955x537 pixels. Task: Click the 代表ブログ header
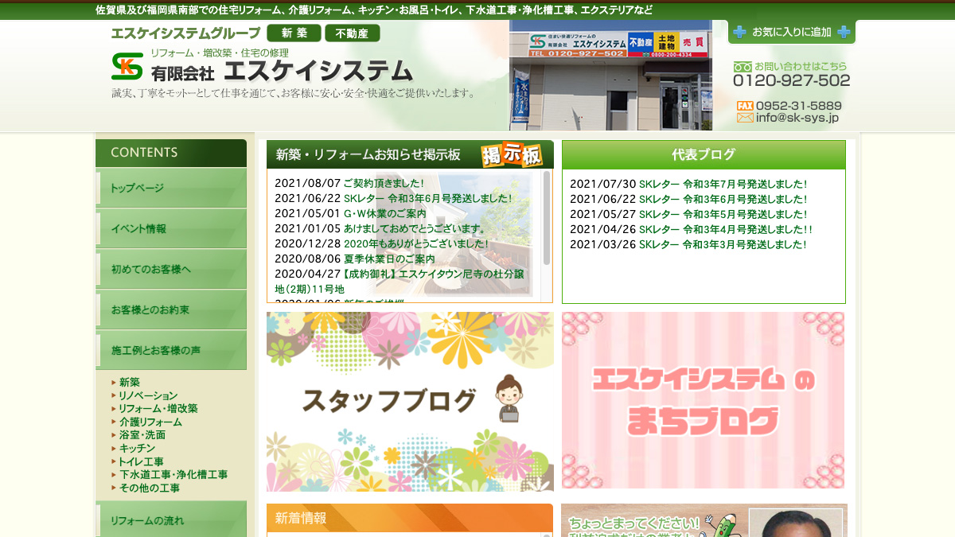point(704,154)
